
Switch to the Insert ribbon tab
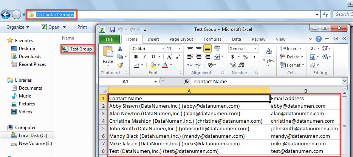153,39
